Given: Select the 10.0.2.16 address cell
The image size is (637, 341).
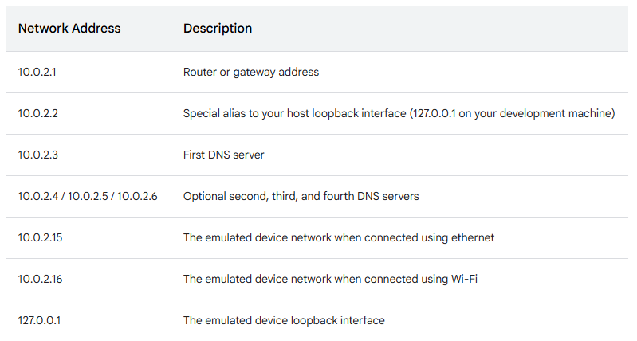Looking at the screenshot, I should tap(40, 279).
